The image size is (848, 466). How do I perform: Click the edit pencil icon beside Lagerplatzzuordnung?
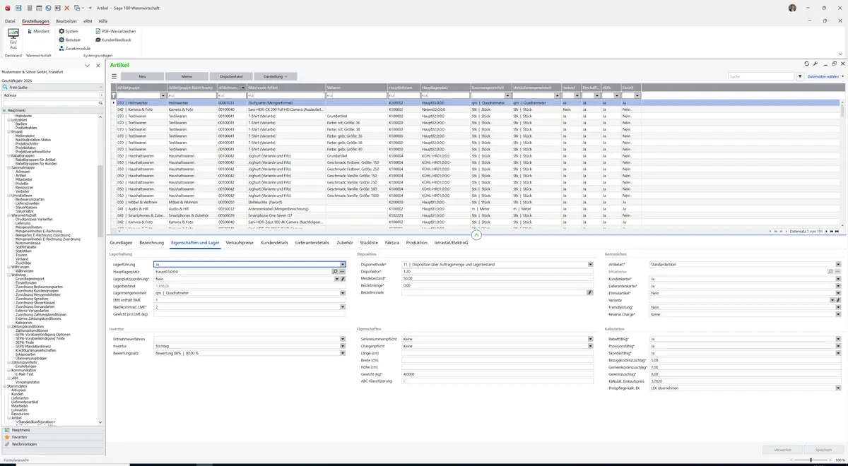(x=343, y=279)
